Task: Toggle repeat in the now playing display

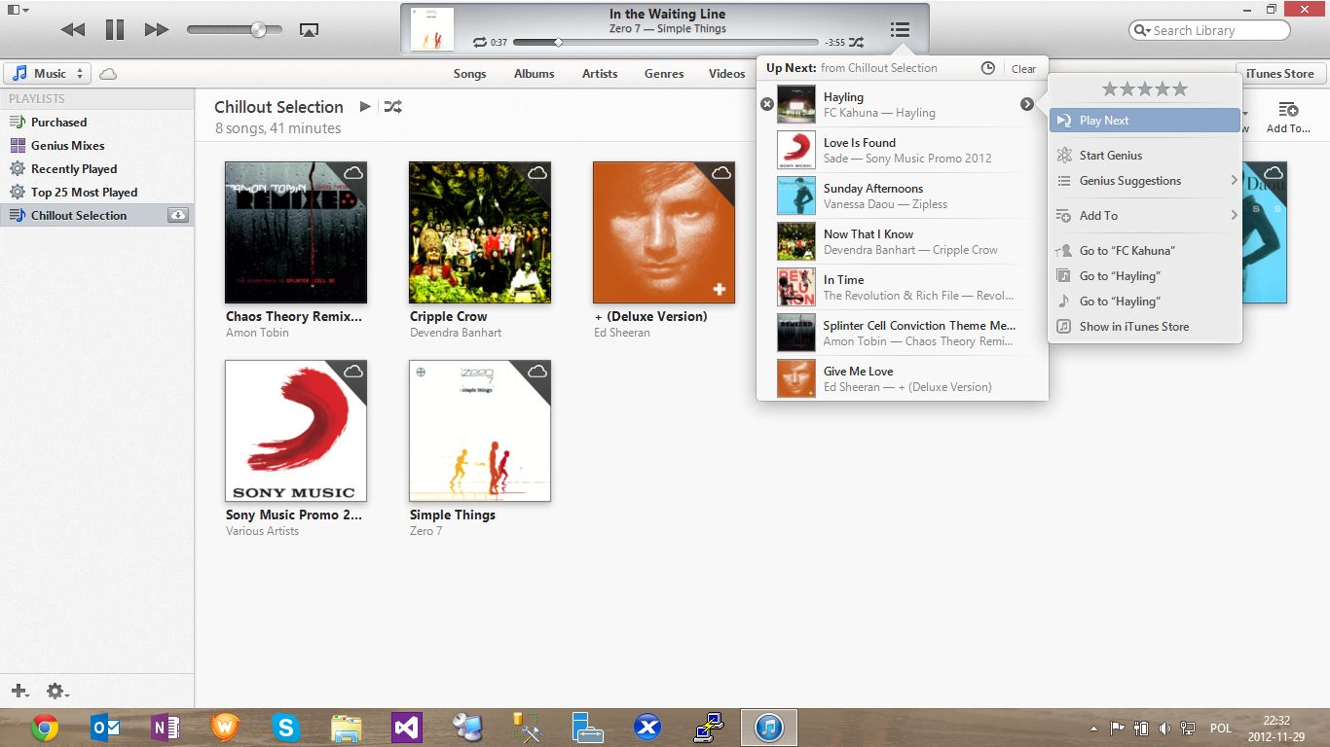Action: (x=479, y=43)
